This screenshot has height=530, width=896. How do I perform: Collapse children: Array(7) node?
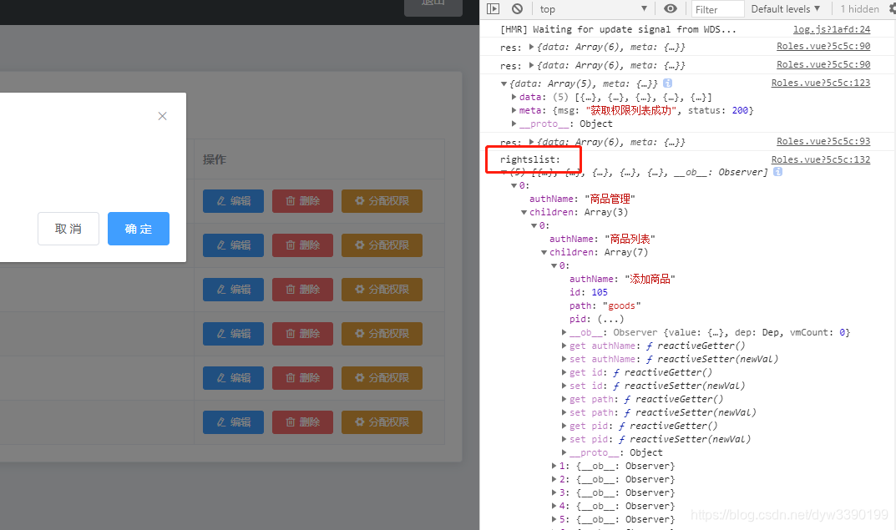(x=544, y=252)
